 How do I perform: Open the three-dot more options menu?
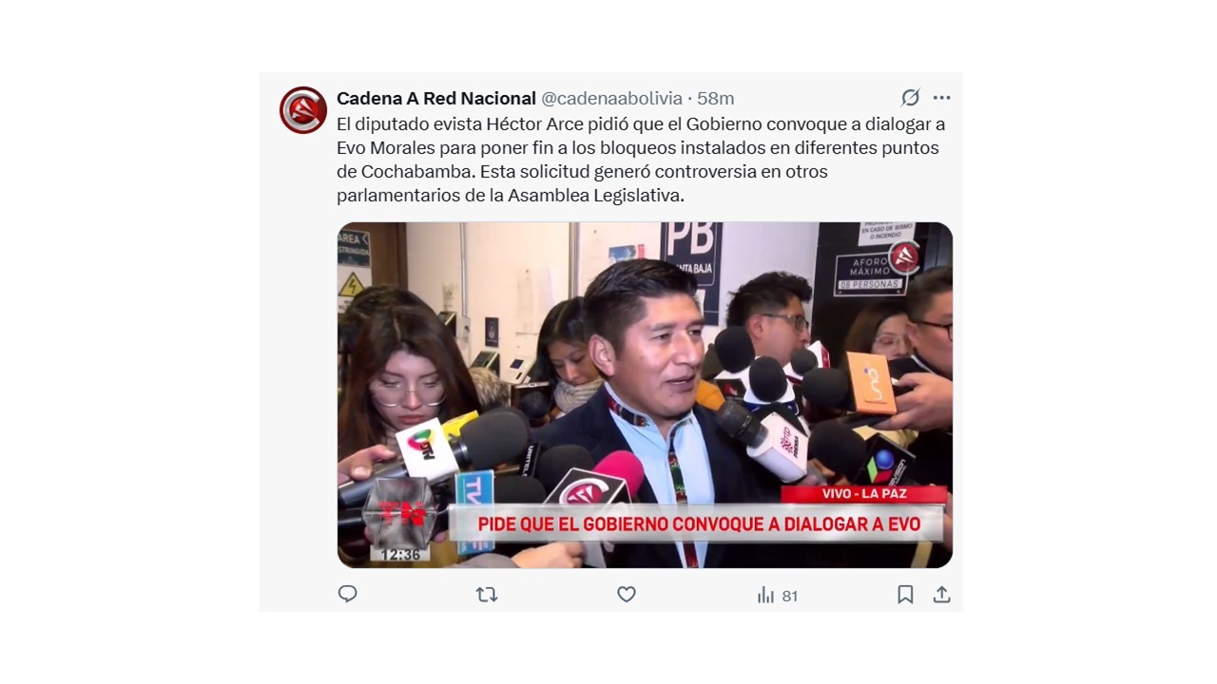click(941, 98)
